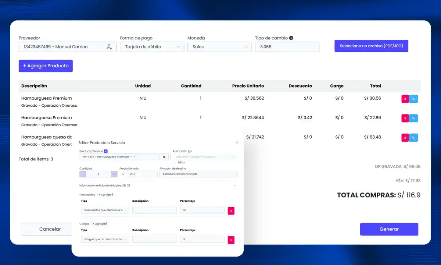Edit the second Hamburguesa Premium row
The width and height of the screenshot is (441, 265).
[x=413, y=118]
